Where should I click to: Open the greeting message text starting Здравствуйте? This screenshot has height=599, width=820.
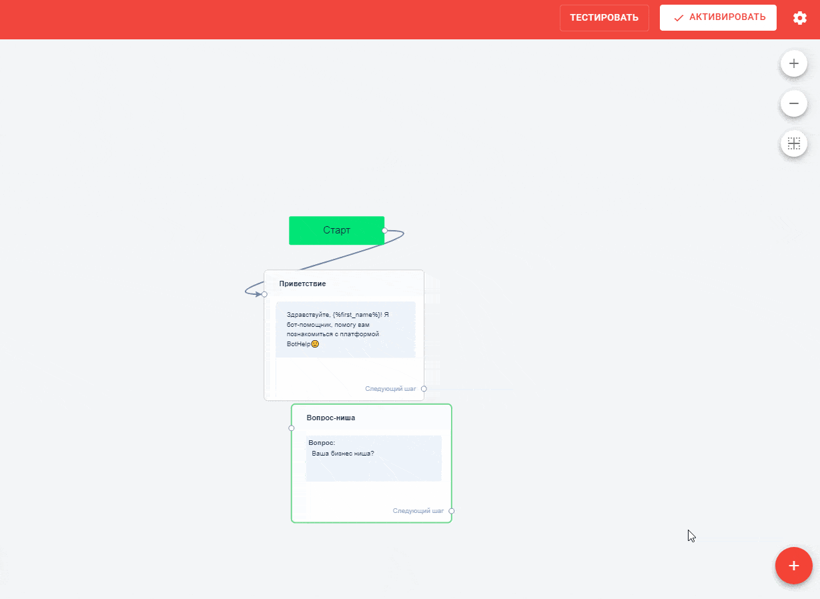click(x=346, y=329)
